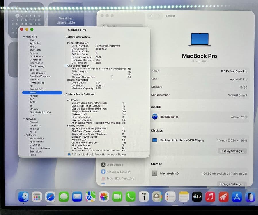Open Reminders from the Dock
This screenshot has height=215, width=258.
pos(170,196)
